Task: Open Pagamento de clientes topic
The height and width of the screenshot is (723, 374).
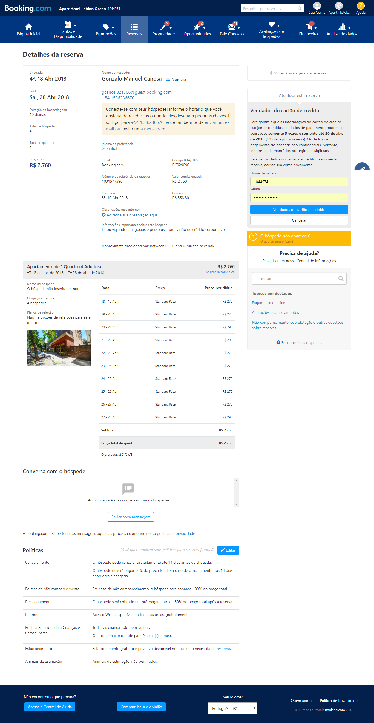Action: (271, 303)
